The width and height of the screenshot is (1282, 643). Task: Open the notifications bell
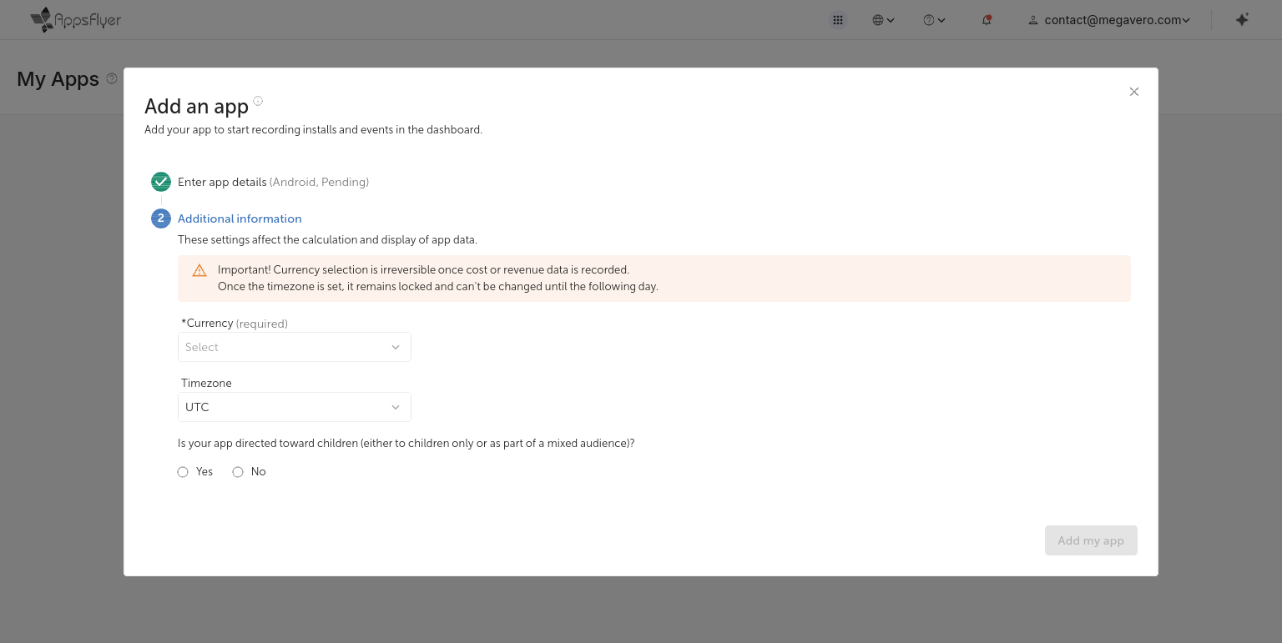(x=987, y=20)
